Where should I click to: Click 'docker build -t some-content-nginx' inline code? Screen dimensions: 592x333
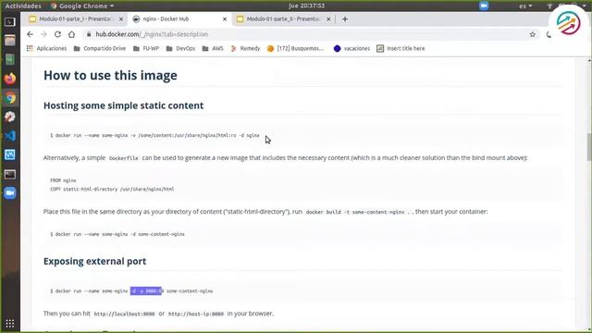click(x=358, y=212)
